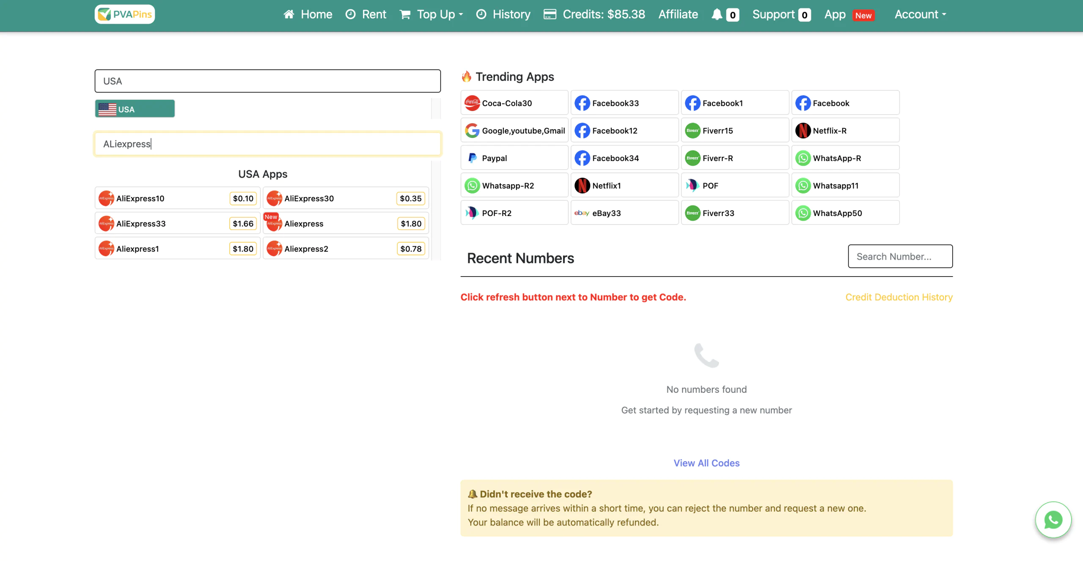The image size is (1083, 561).
Task: Click the app search field with ALiexpress
Action: click(x=268, y=144)
